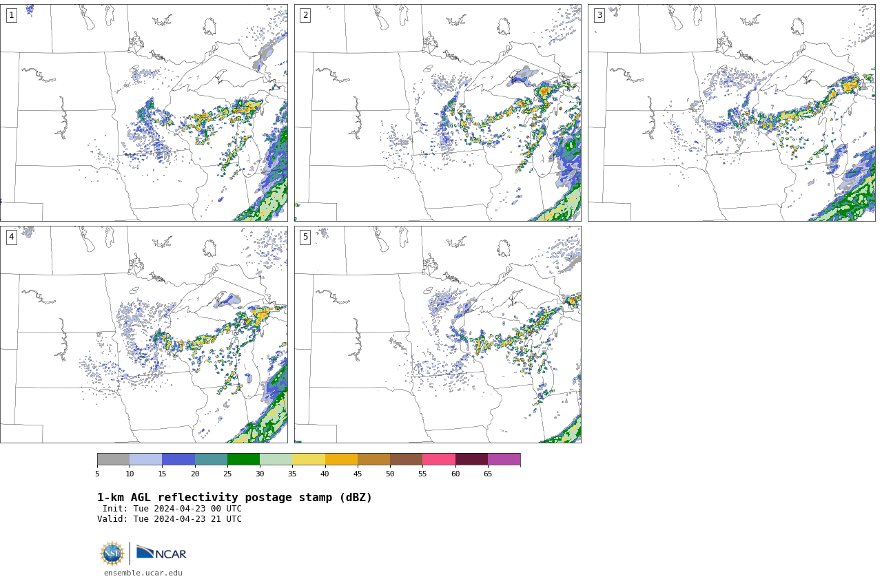Click the green 25-30 dBZ swatch
Screen dimensions: 882x581
tap(243, 459)
